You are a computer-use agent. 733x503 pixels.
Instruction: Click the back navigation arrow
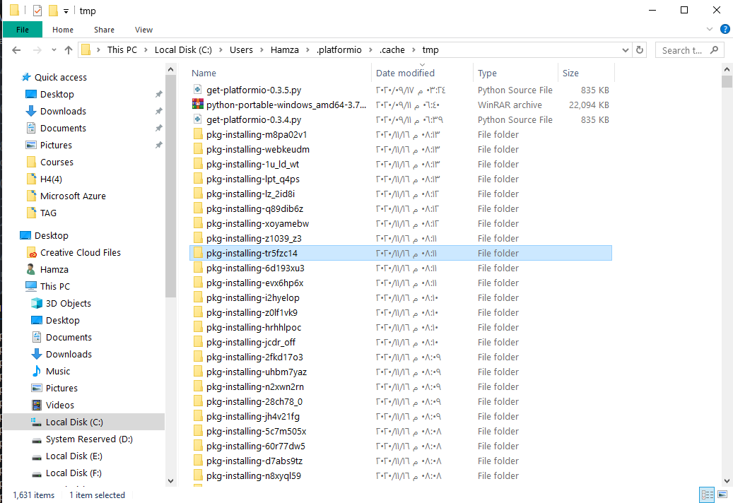coord(16,49)
